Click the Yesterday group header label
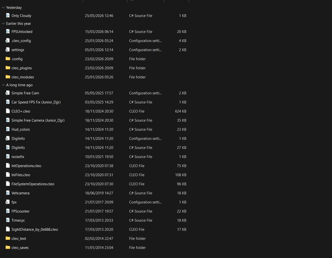 tap(14, 8)
